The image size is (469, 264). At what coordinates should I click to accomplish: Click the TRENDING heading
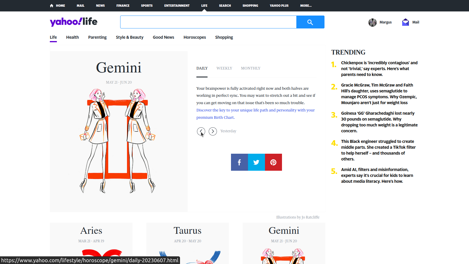pyautogui.click(x=348, y=52)
